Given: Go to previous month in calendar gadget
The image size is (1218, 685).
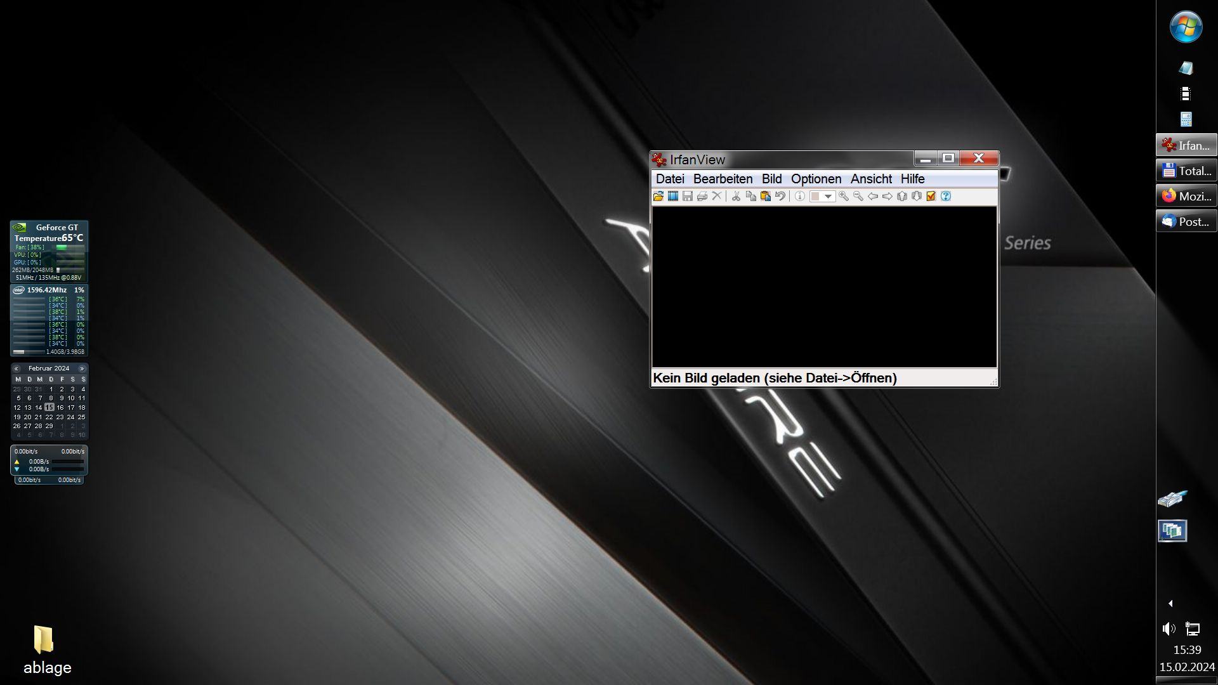Looking at the screenshot, I should [x=16, y=369].
